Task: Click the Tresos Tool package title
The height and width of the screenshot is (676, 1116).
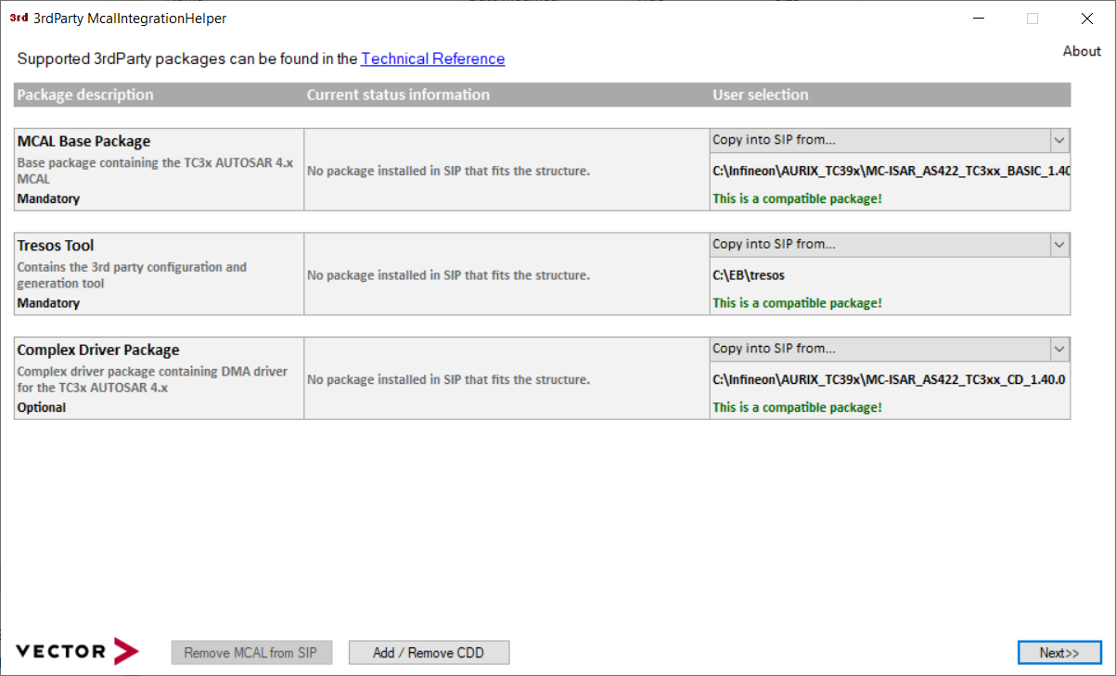Action: pyautogui.click(x=56, y=246)
